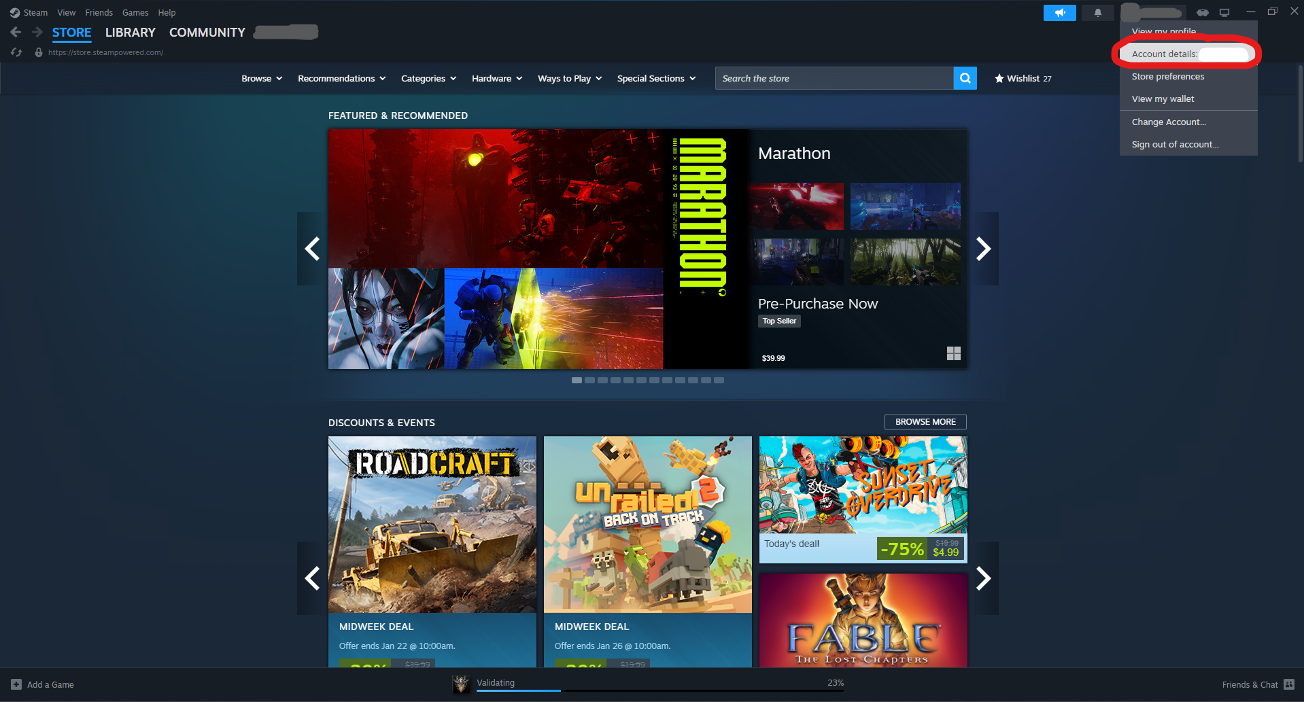Open the notifications bell
This screenshot has width=1304, height=702.
click(x=1097, y=13)
